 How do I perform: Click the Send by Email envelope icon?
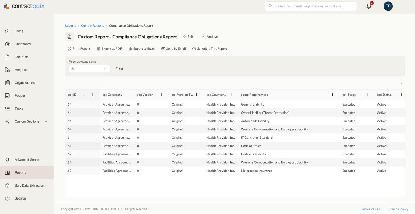163,49
